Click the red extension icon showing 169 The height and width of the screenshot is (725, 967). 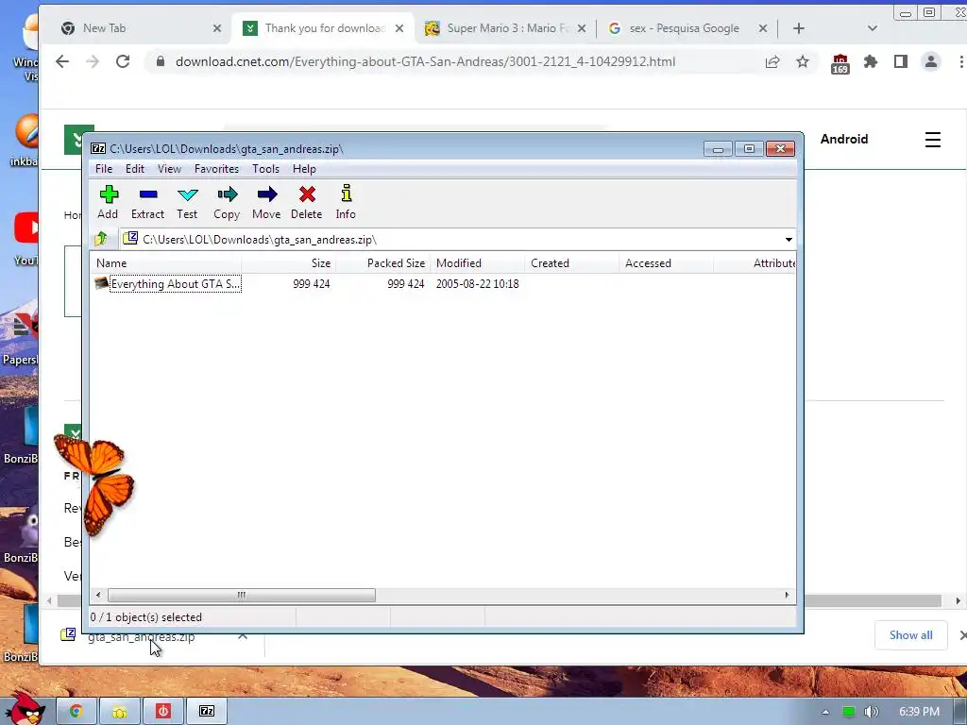point(840,63)
